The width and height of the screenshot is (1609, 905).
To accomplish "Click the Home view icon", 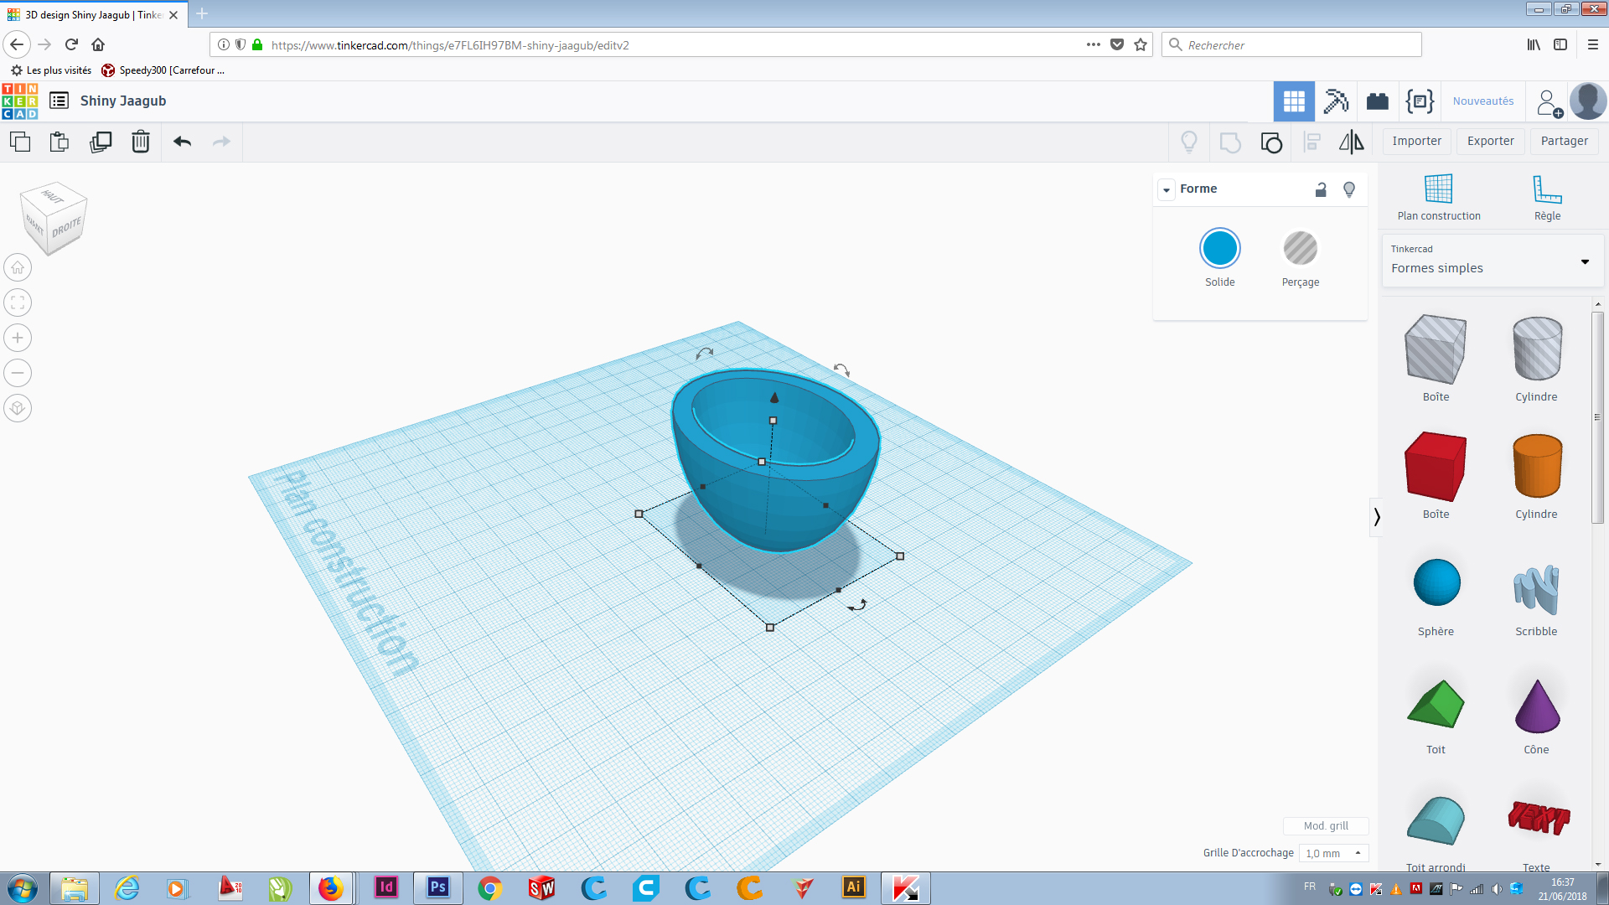I will click(x=18, y=267).
